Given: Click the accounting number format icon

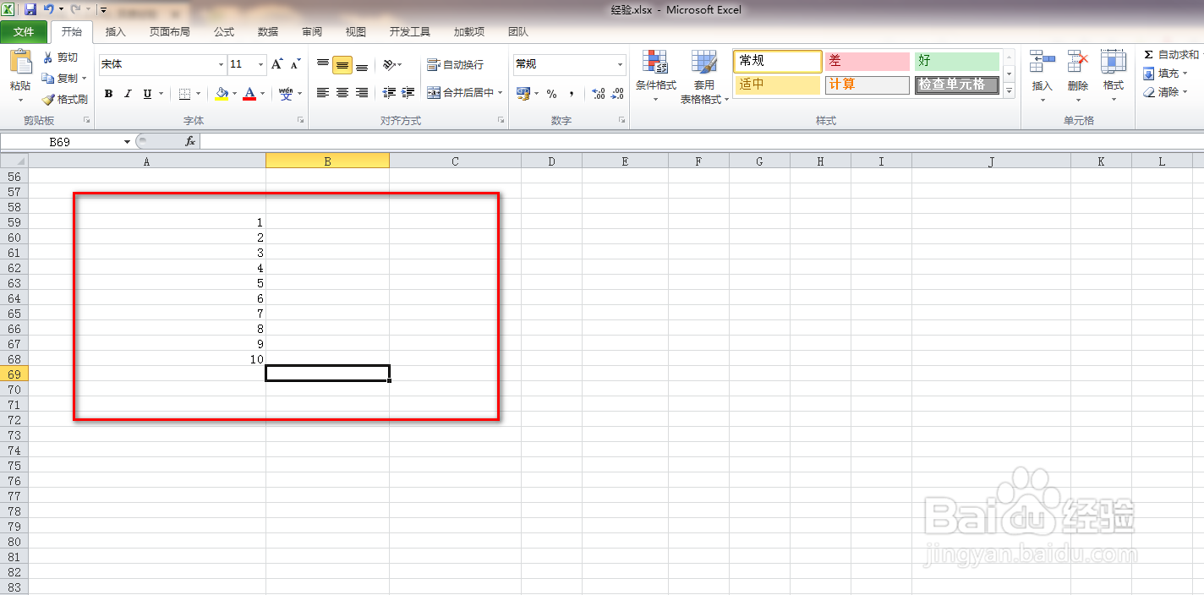Looking at the screenshot, I should point(523,93).
